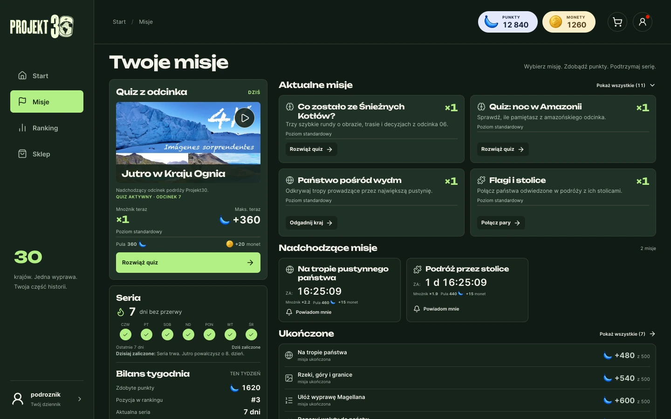The width and height of the screenshot is (671, 419).
Task: Click the +360 maximum points value
Action: [x=246, y=220]
